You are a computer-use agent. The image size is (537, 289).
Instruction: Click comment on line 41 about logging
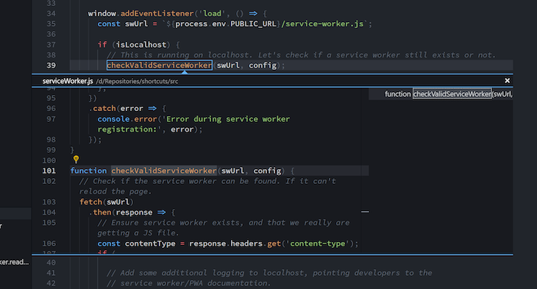tap(269, 273)
